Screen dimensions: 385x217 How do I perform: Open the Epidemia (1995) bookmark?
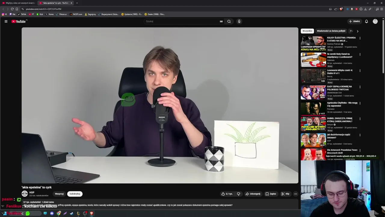click(x=132, y=14)
